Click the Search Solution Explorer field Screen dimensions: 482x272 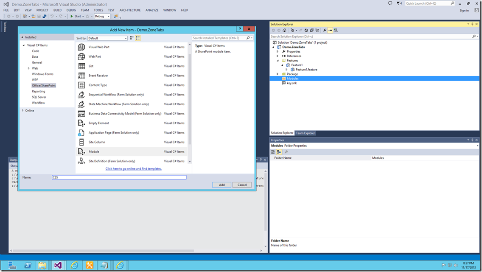pos(371,36)
